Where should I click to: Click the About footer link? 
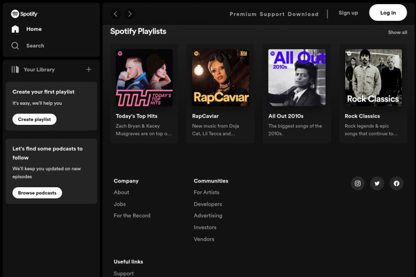[121, 193]
